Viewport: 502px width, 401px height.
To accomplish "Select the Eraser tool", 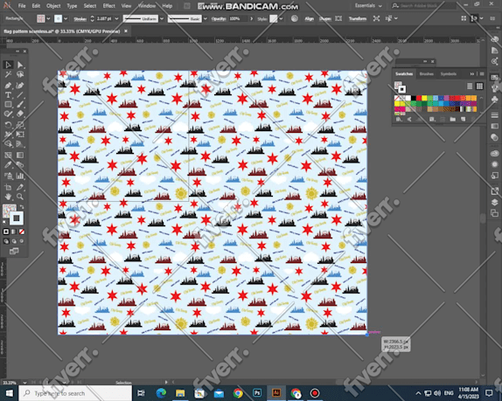I will click(x=20, y=114).
